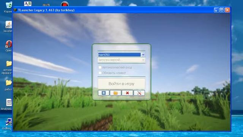Screen dimensions: 243x137
Task: Click the red X icon button in the launcher
Action: (x=128, y=93)
